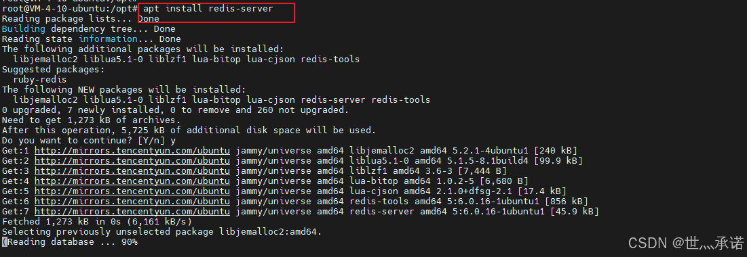Click the 'Selecting previously unselected package' line
This screenshot has height=257, width=747.
coord(162,232)
